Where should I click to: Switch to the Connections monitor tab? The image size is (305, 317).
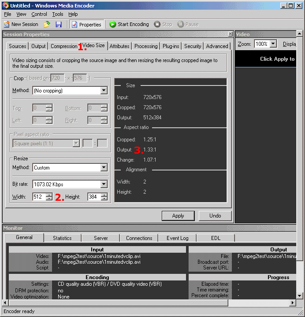click(x=139, y=238)
